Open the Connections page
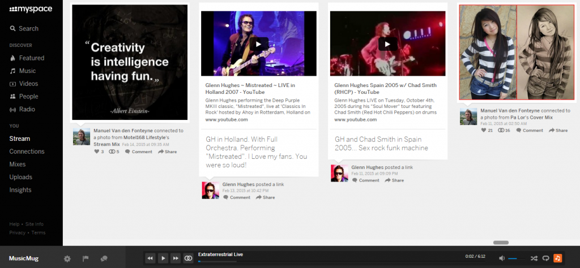Viewport: 580px width, 268px height. 27,152
